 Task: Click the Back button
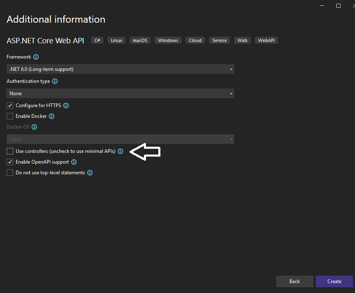pos(294,281)
